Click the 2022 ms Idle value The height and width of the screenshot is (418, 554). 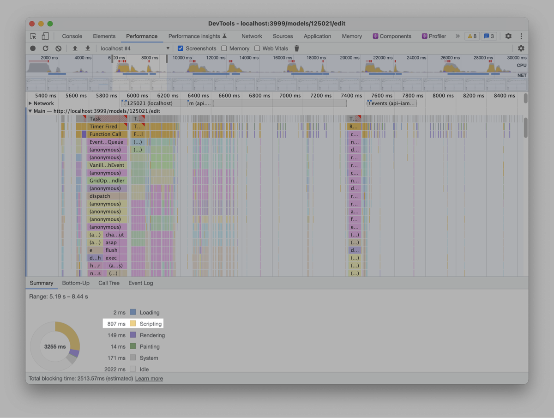pos(115,369)
